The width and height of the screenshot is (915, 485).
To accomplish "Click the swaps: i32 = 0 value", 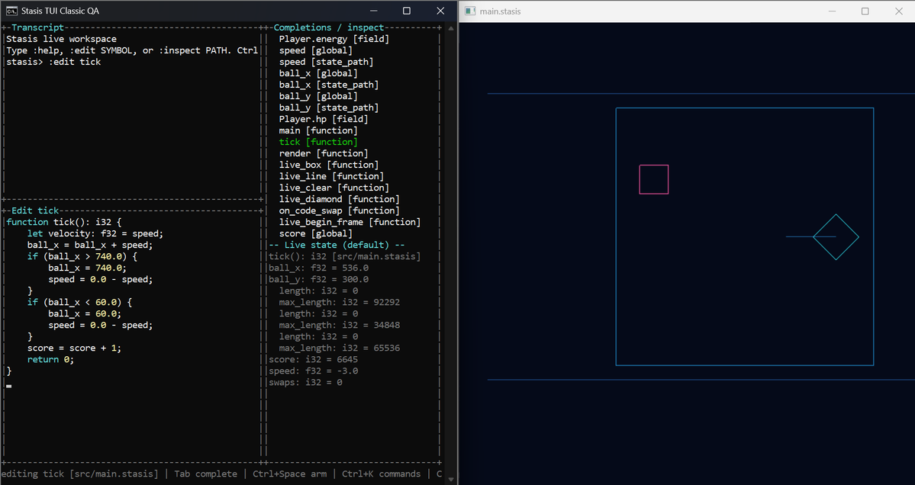I will (305, 382).
